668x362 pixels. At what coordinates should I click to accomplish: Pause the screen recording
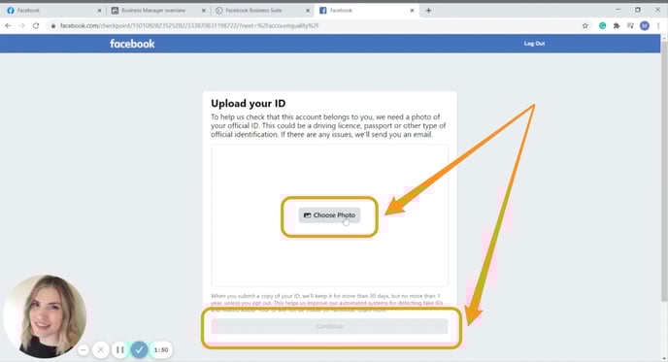point(120,349)
